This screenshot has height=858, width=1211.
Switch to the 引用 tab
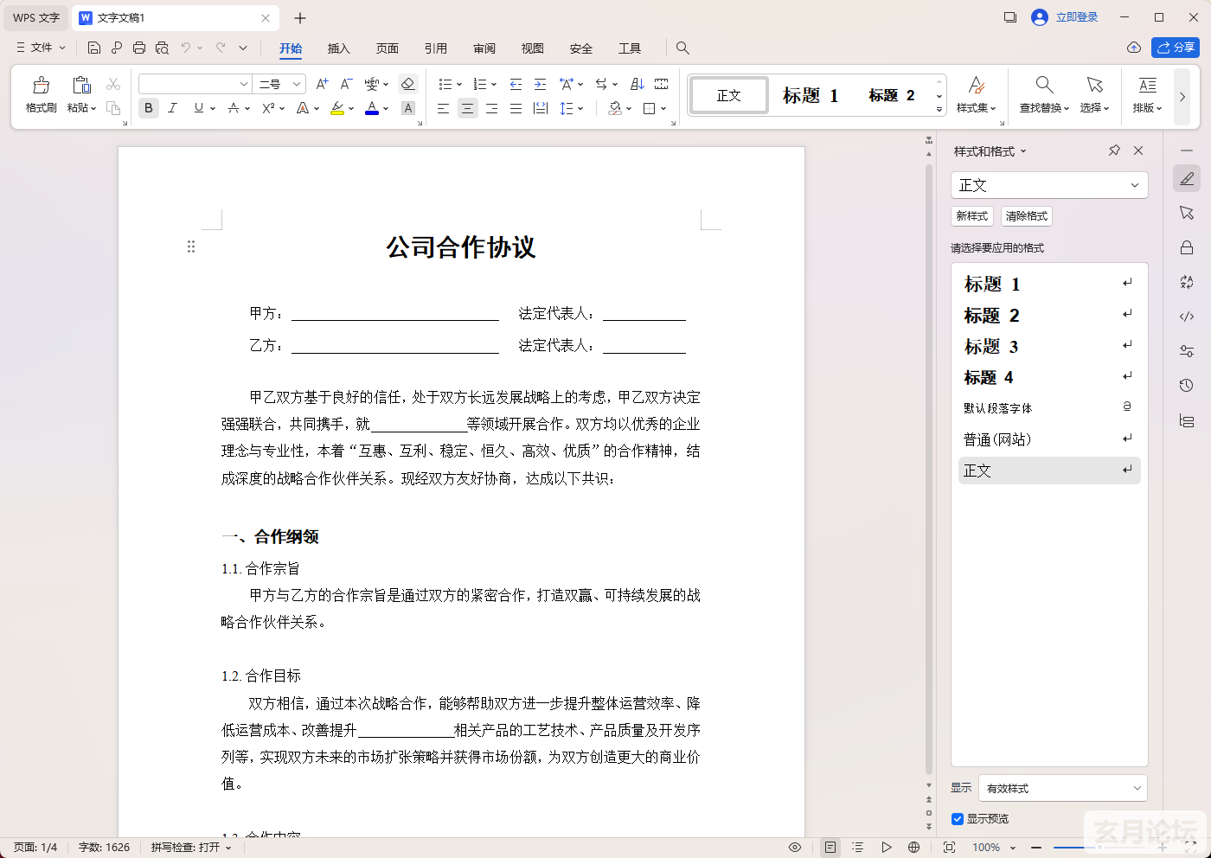click(x=436, y=48)
